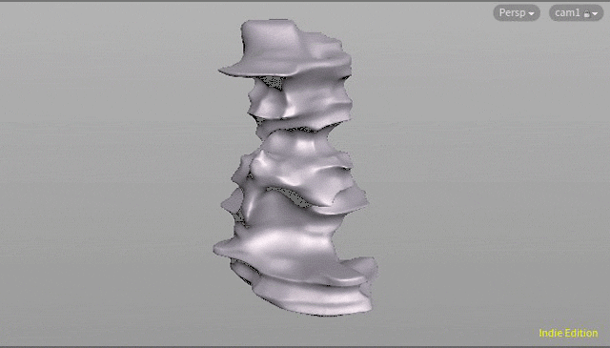Click the cam1 text label
Viewport: 610px width, 348px height.
(568, 12)
